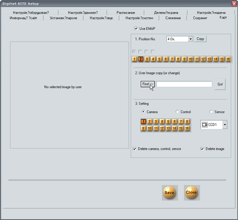Screen dimensions: 238x220
Task: Select position button 2 in top row
Action: pos(141,59)
